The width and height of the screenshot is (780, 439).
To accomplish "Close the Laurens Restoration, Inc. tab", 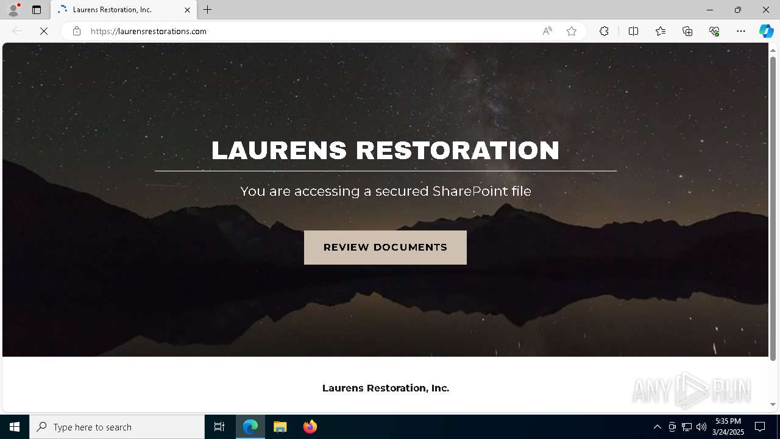I will click(187, 10).
